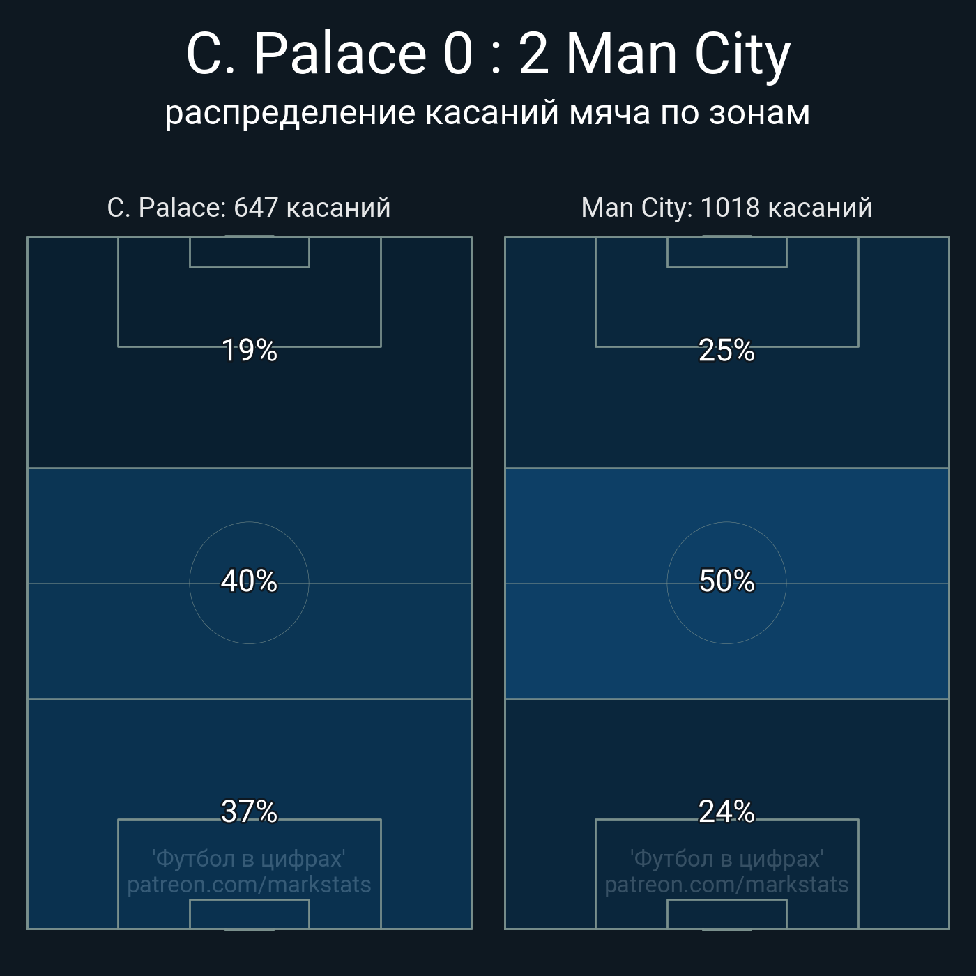Screen dimensions: 976x976
Task: Click the 40% midfield value for Palace
Action: pyautogui.click(x=249, y=581)
